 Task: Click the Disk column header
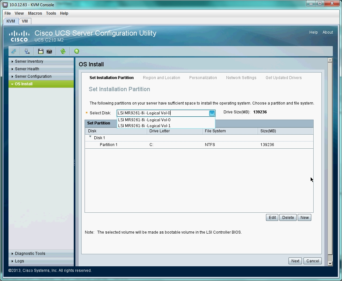click(x=116, y=131)
